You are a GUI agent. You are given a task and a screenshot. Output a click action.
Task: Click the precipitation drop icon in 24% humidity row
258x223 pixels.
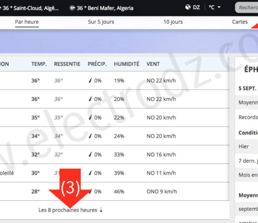pyautogui.click(x=90, y=136)
